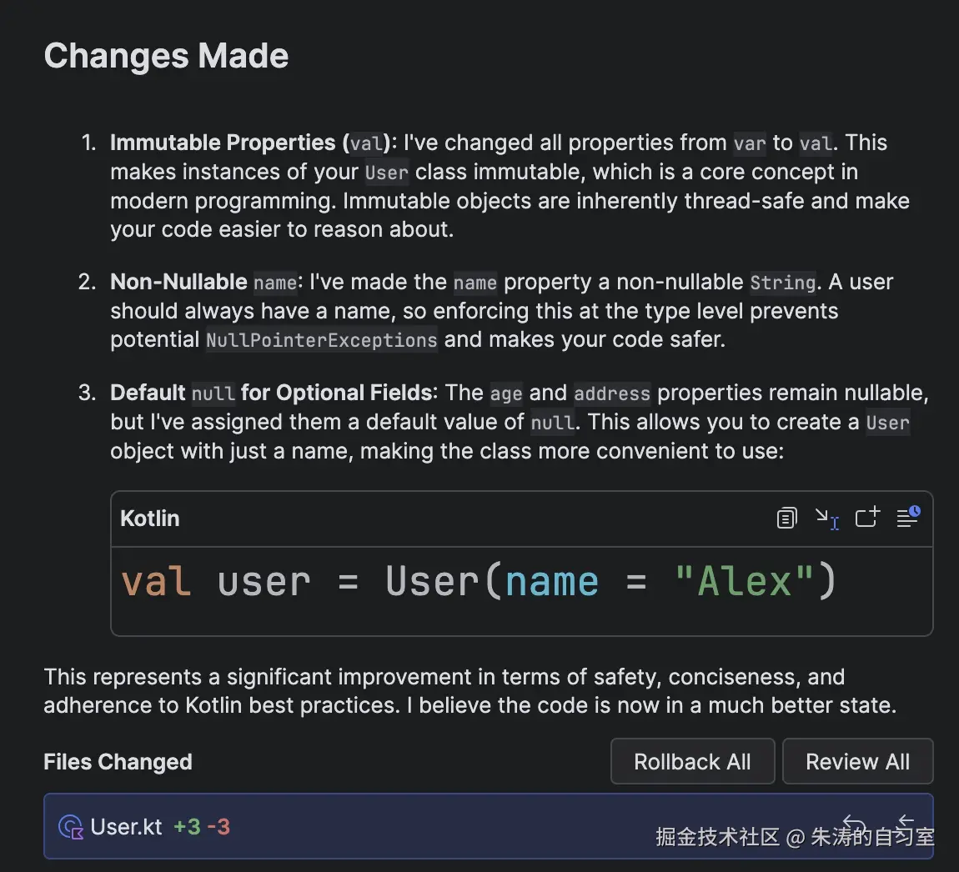Image resolution: width=959 pixels, height=872 pixels.
Task: Create a new file from snippet
Action: coord(867,518)
